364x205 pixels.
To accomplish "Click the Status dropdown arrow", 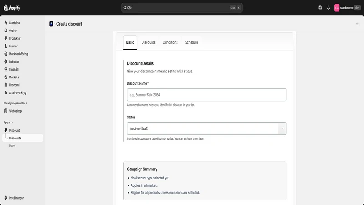I will pos(283,128).
